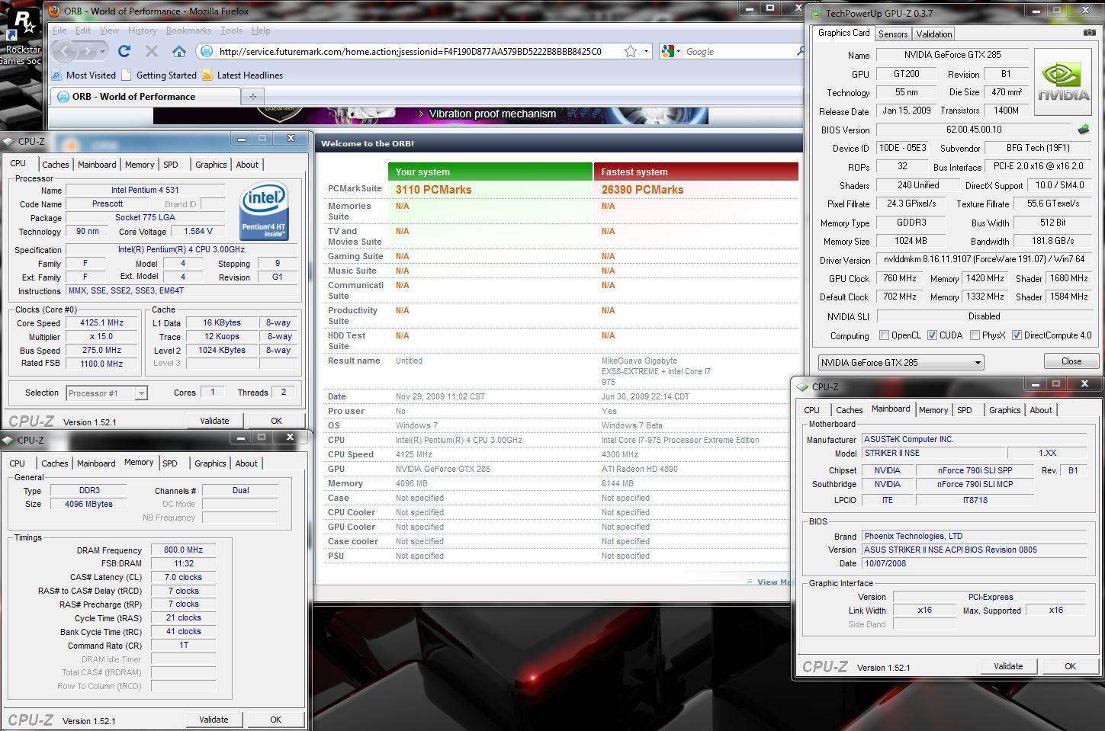Go to the Firefox home page icon
Image resolution: width=1105 pixels, height=731 pixels.
point(179,51)
